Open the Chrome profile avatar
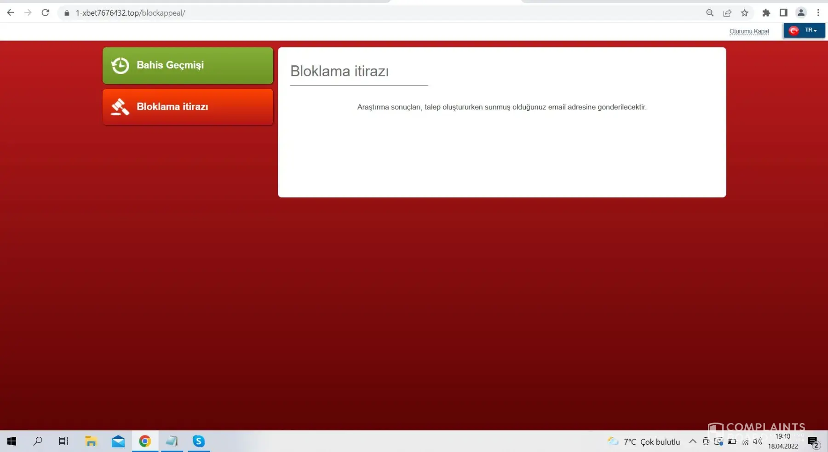This screenshot has height=452, width=828. tap(801, 13)
